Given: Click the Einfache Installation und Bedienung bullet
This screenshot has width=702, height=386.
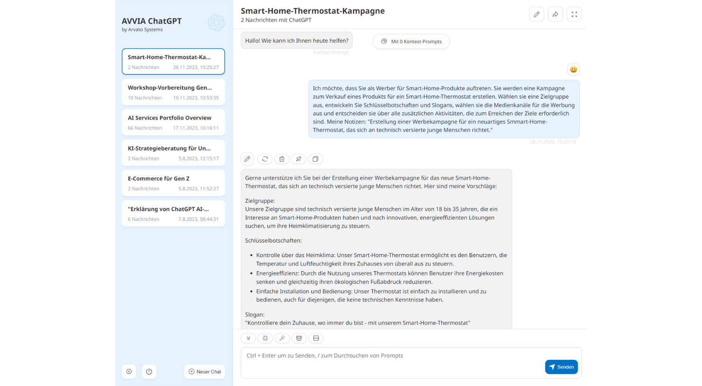Looking at the screenshot, I should coord(371,295).
